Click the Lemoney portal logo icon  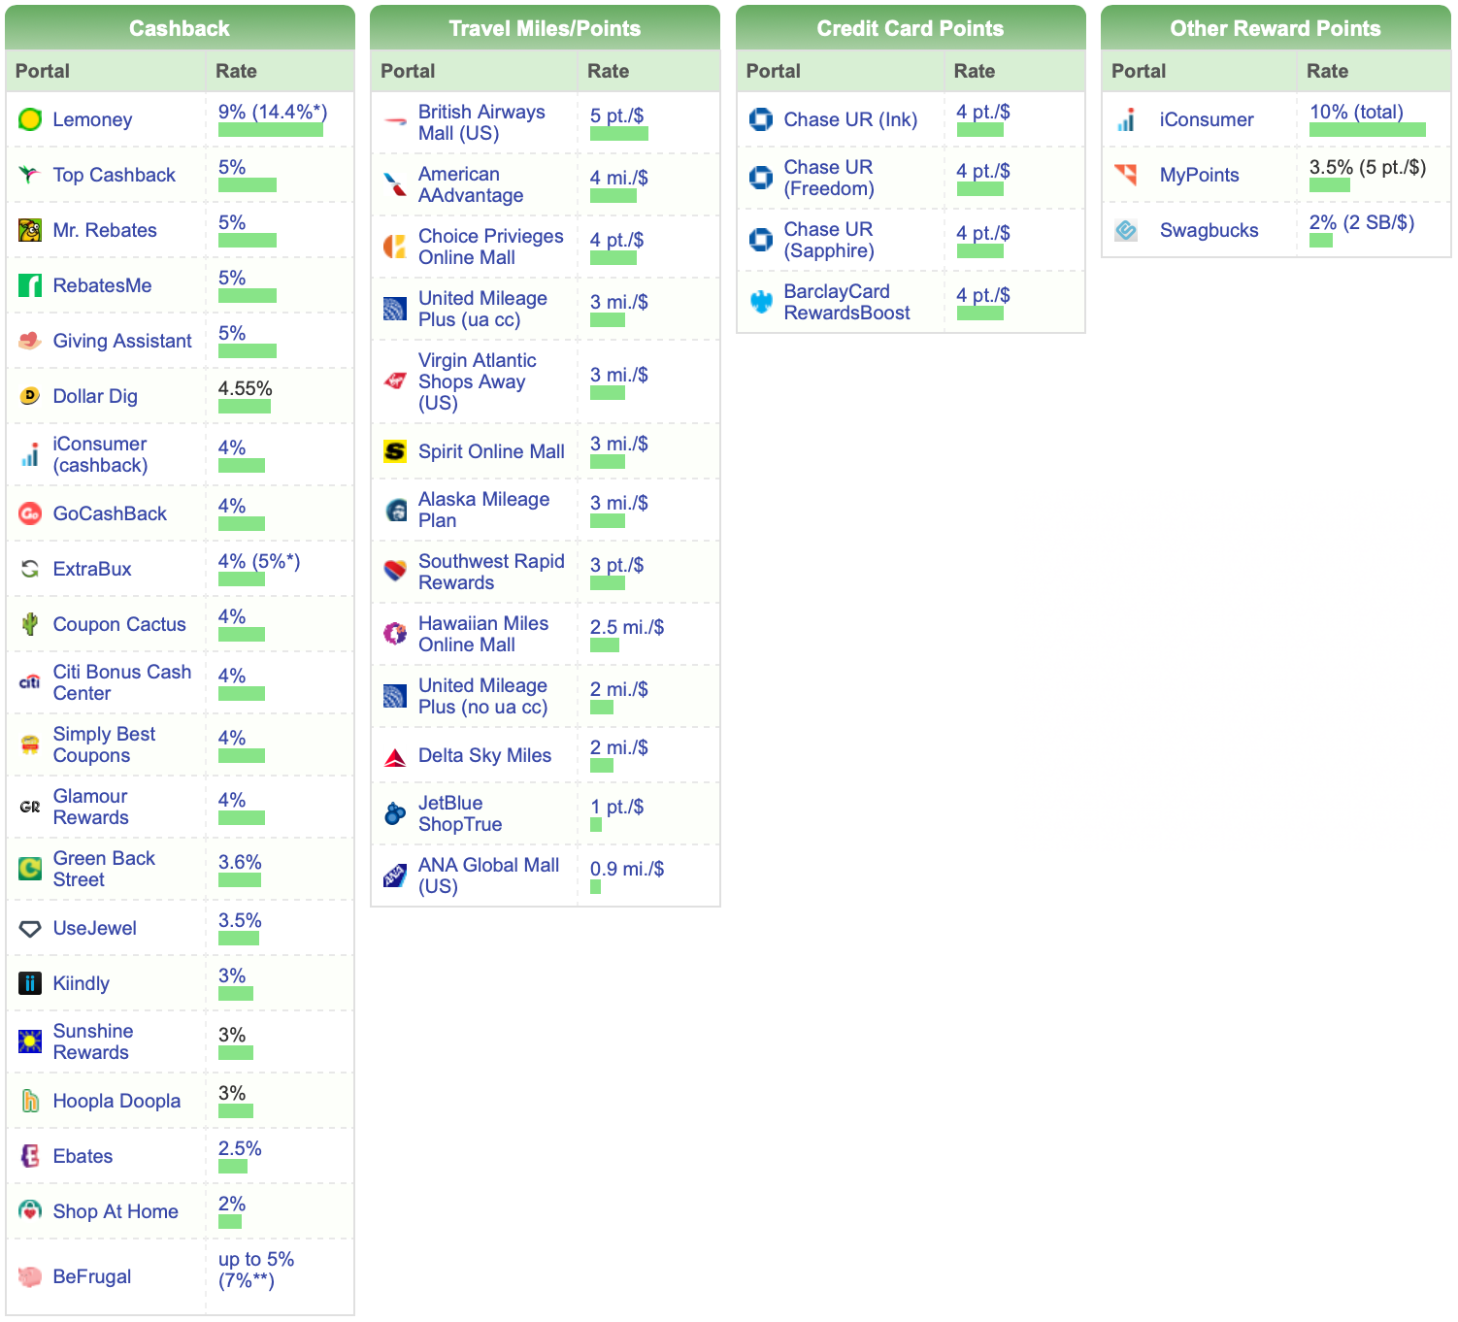(x=30, y=119)
